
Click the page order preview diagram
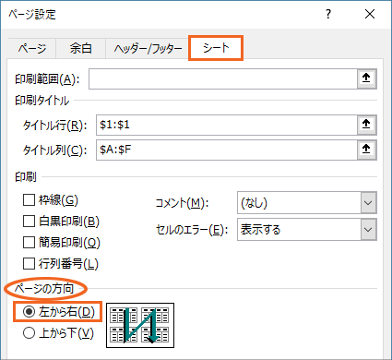140,325
